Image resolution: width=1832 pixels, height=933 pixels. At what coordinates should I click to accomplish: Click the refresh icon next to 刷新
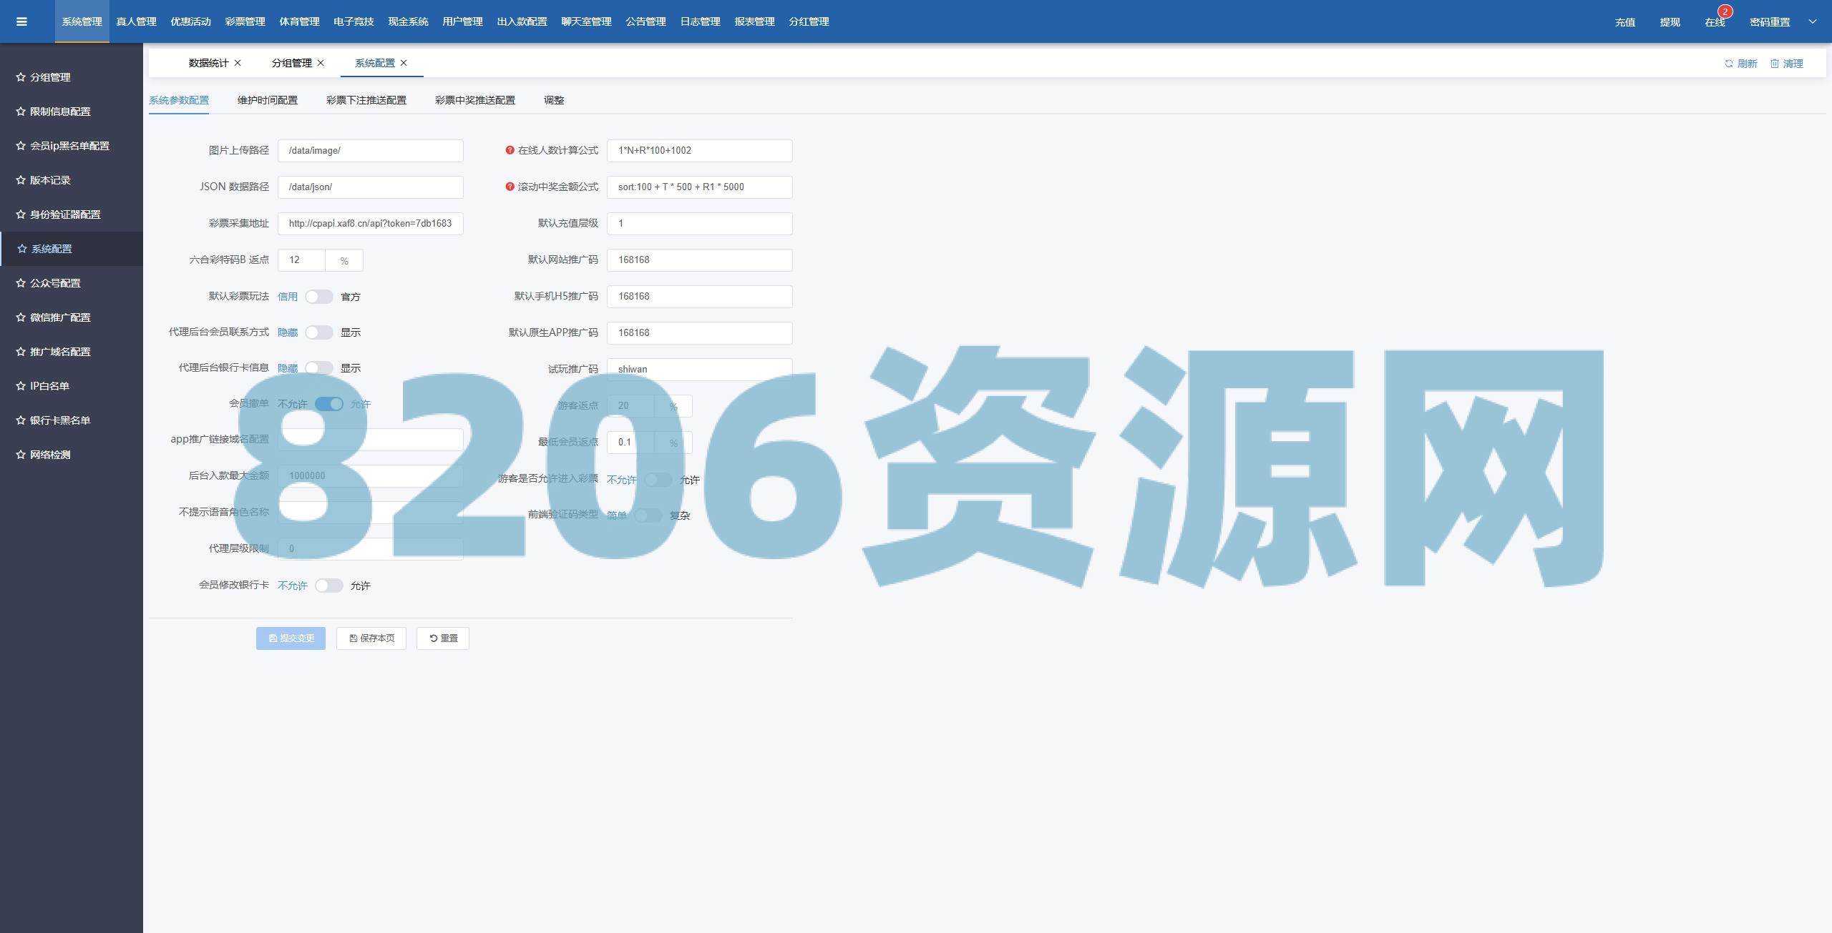tap(1729, 64)
